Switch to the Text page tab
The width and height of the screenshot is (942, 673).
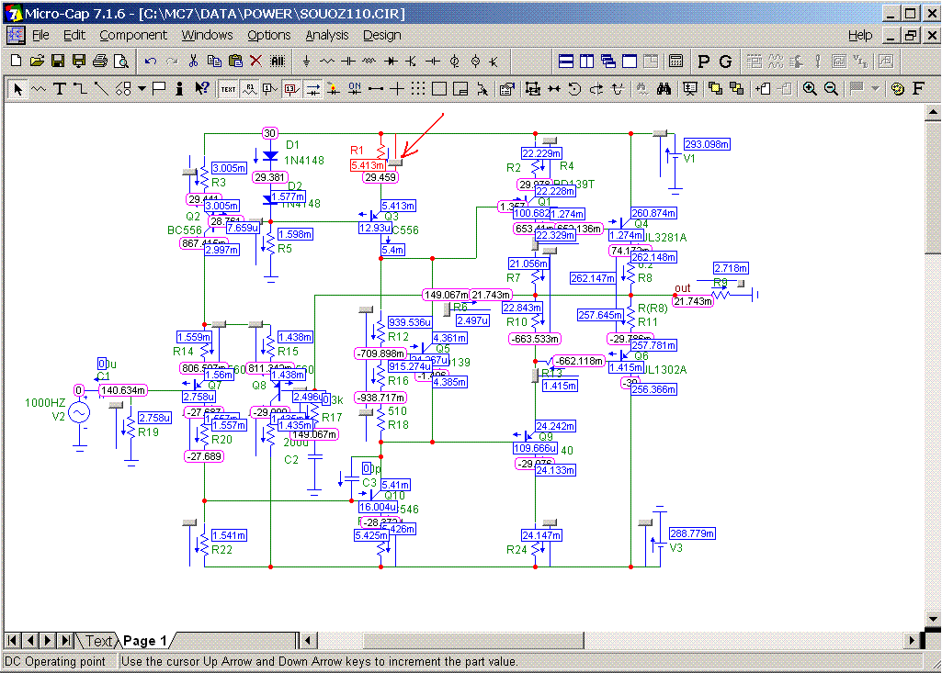point(98,641)
